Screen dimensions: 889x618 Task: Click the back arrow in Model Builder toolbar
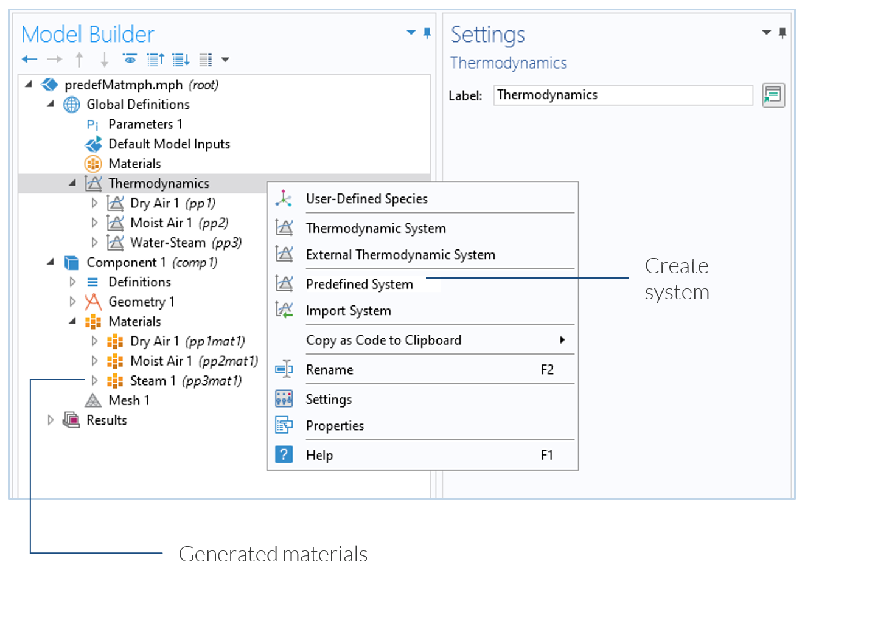pos(29,60)
